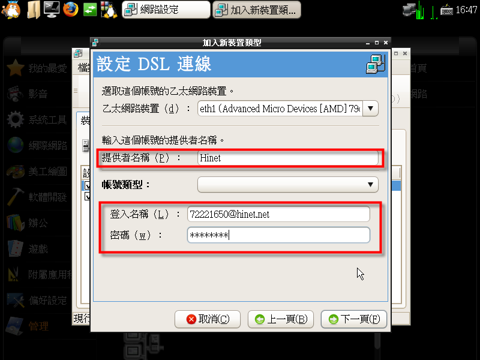Click the 取消 cancel button
The width and height of the screenshot is (480, 360).
[x=208, y=319]
